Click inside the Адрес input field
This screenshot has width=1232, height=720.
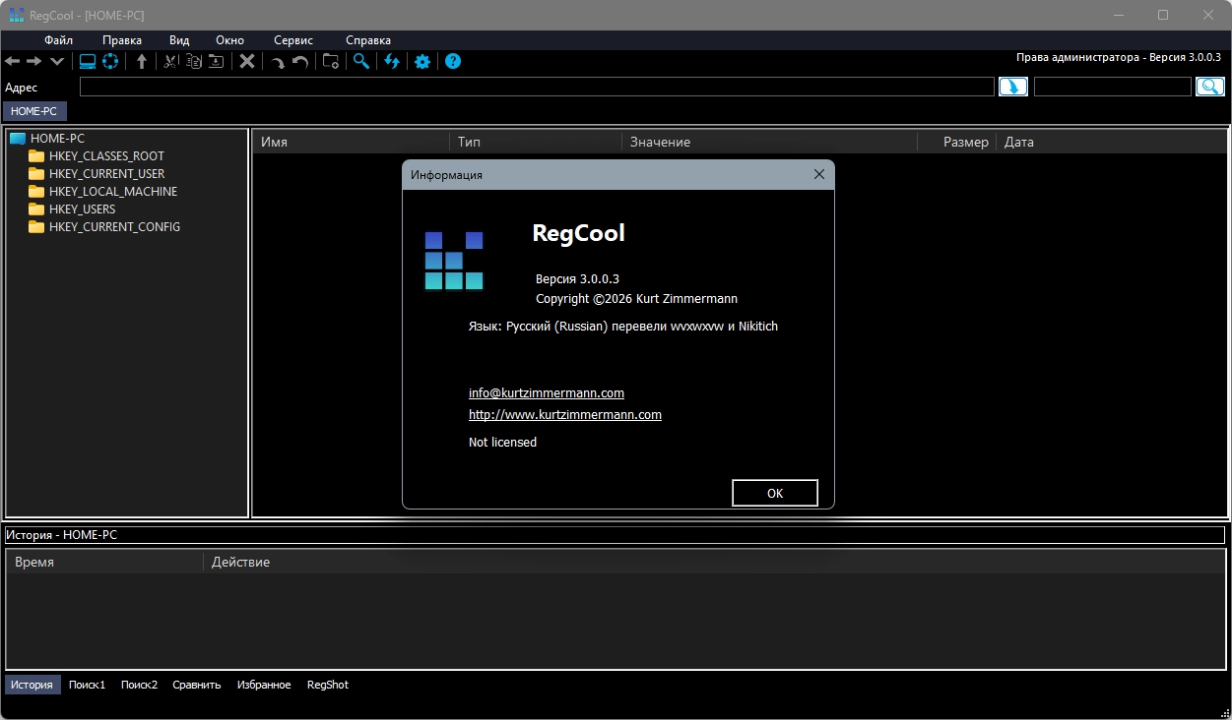(537, 88)
